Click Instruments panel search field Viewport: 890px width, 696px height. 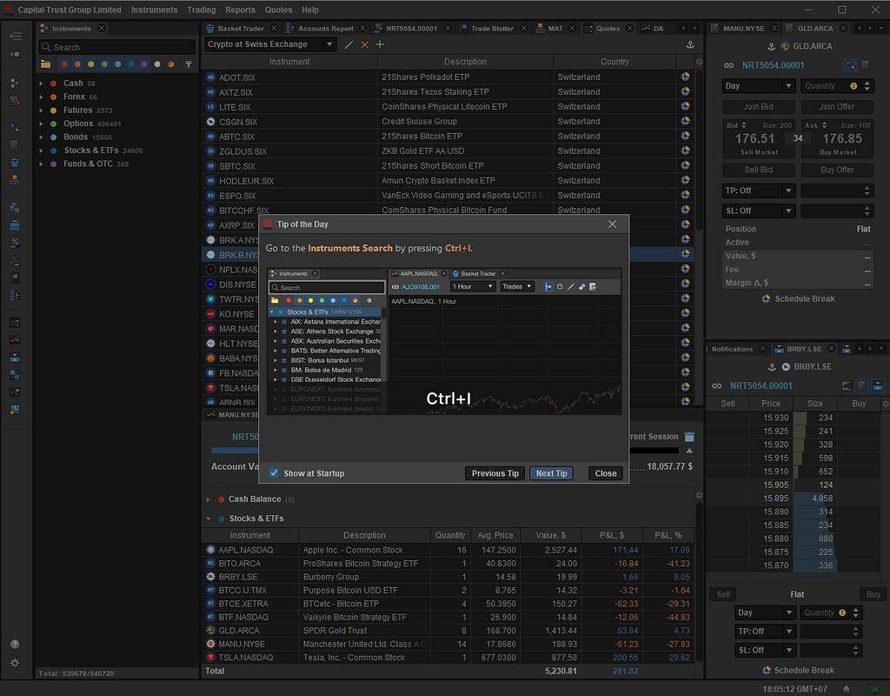(x=117, y=47)
